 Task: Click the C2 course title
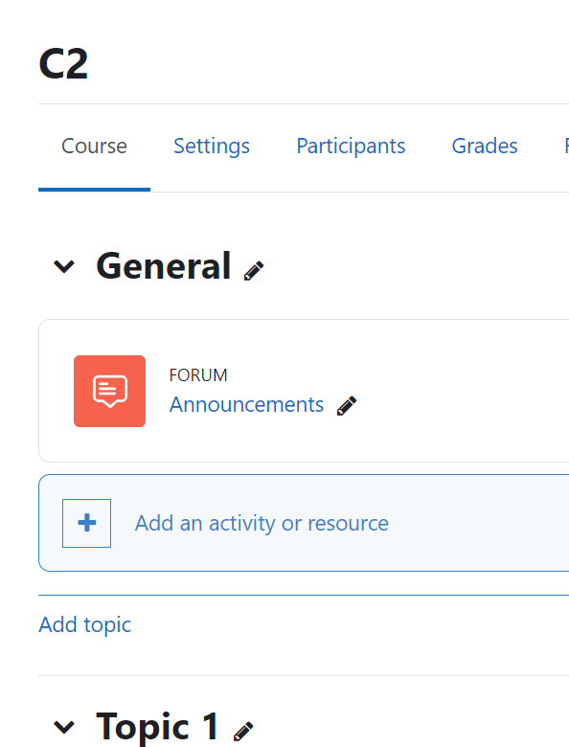pyautogui.click(x=63, y=64)
